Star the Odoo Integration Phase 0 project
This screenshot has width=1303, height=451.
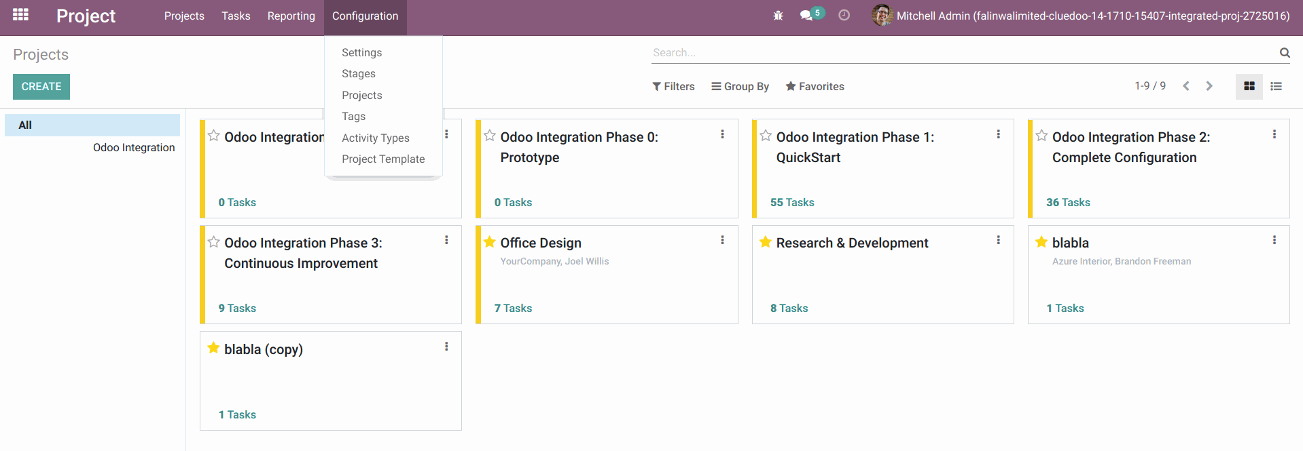click(x=489, y=136)
